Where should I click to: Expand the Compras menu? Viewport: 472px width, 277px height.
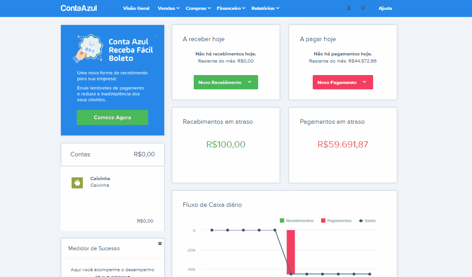(x=198, y=8)
